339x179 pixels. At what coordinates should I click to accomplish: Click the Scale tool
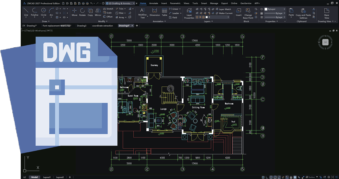107,13
